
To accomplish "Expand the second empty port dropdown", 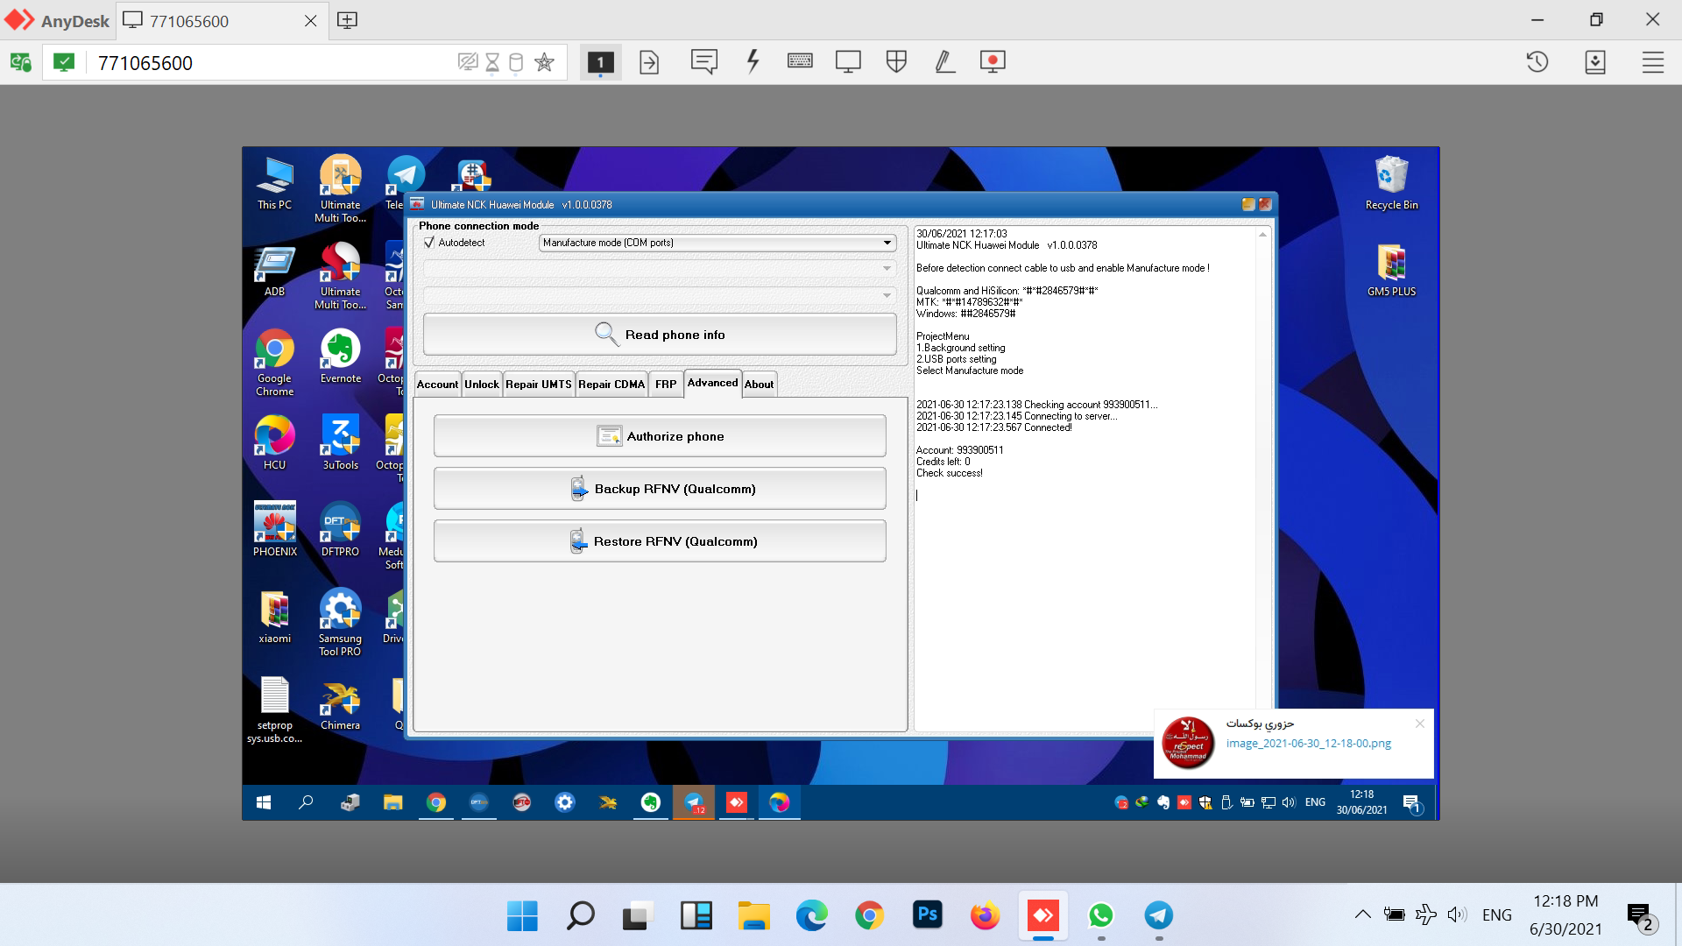I will pos(660,295).
